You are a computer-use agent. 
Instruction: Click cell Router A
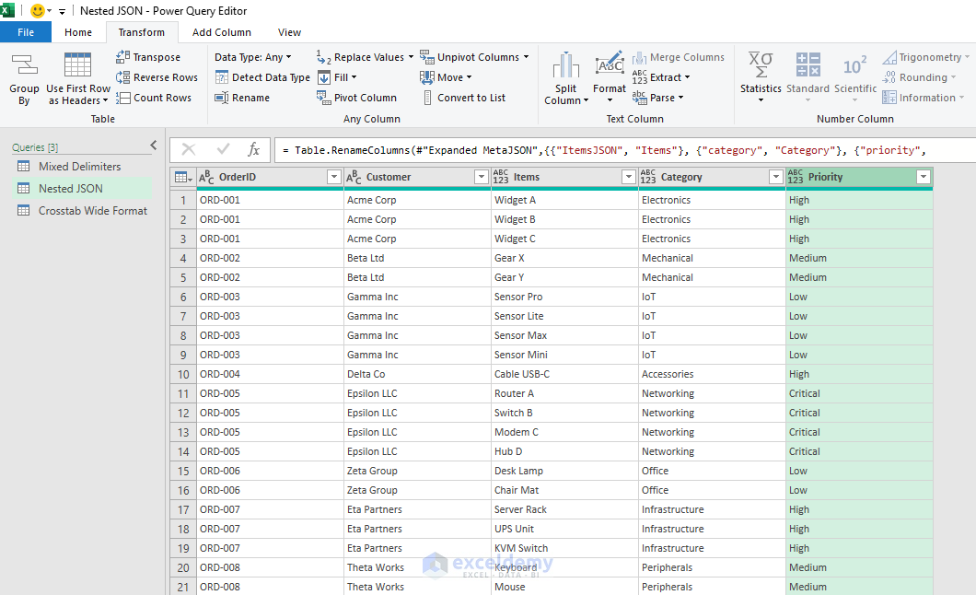[564, 393]
